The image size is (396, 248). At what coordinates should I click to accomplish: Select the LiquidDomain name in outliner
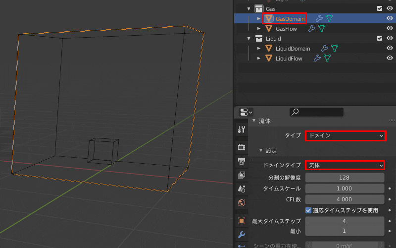coord(293,49)
